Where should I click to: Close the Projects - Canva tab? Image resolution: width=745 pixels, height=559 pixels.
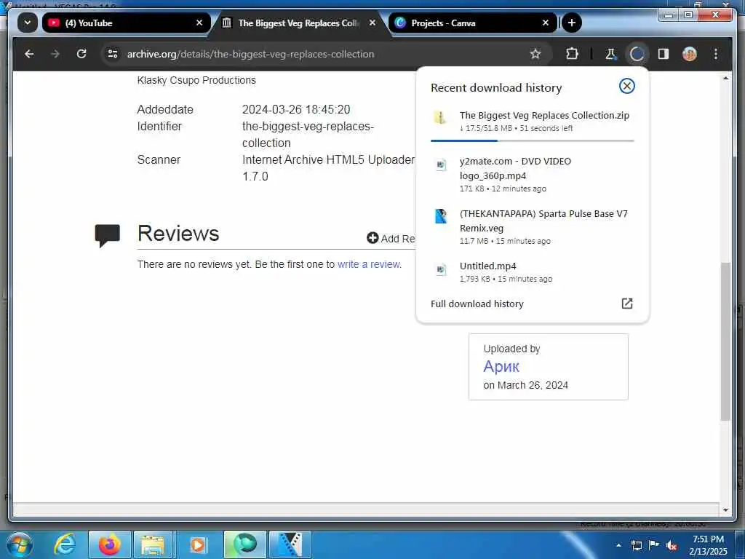pyautogui.click(x=546, y=23)
